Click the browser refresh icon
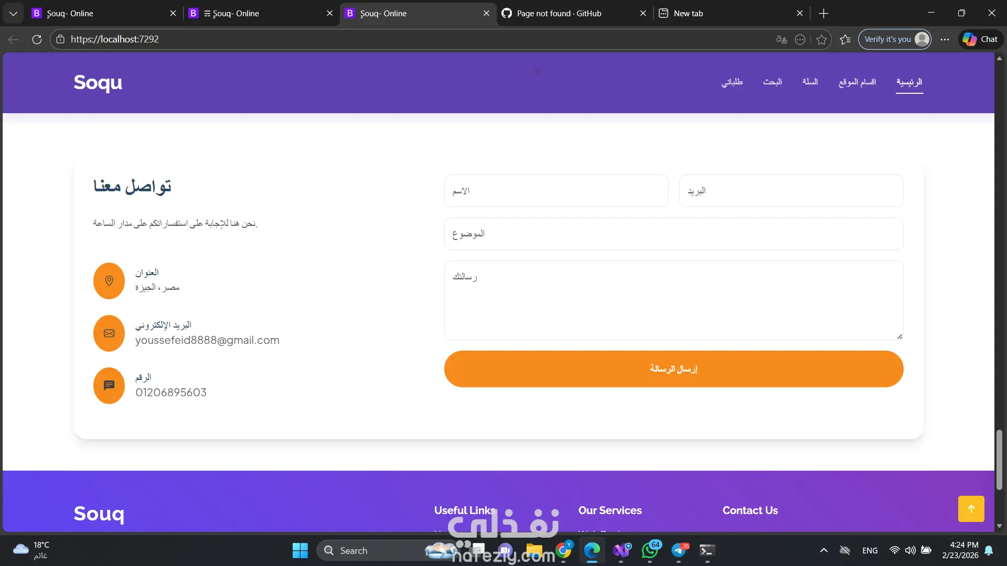This screenshot has width=1007, height=566. [37, 39]
